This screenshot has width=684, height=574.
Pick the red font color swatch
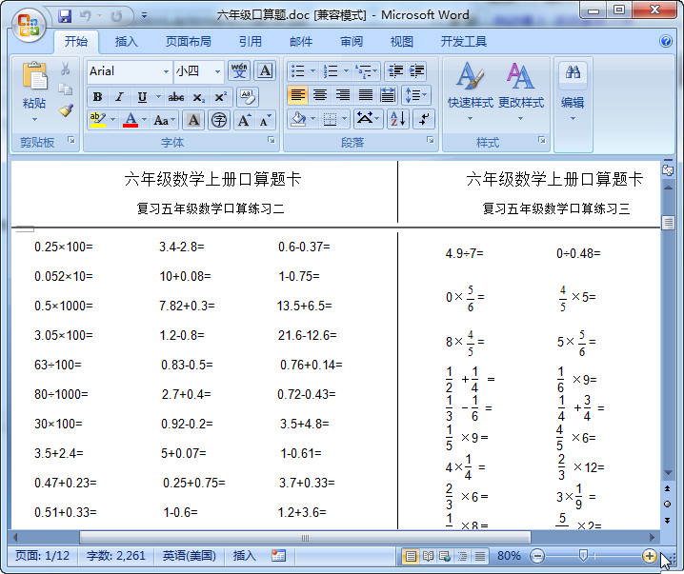click(131, 120)
